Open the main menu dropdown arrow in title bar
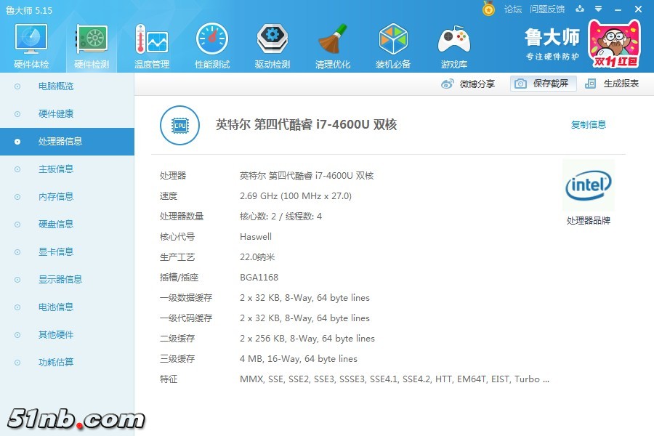 598,9
